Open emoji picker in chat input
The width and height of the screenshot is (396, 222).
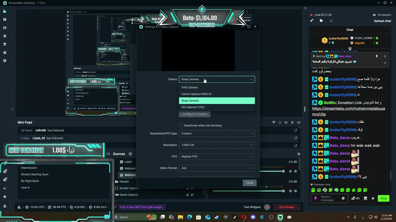point(343,198)
